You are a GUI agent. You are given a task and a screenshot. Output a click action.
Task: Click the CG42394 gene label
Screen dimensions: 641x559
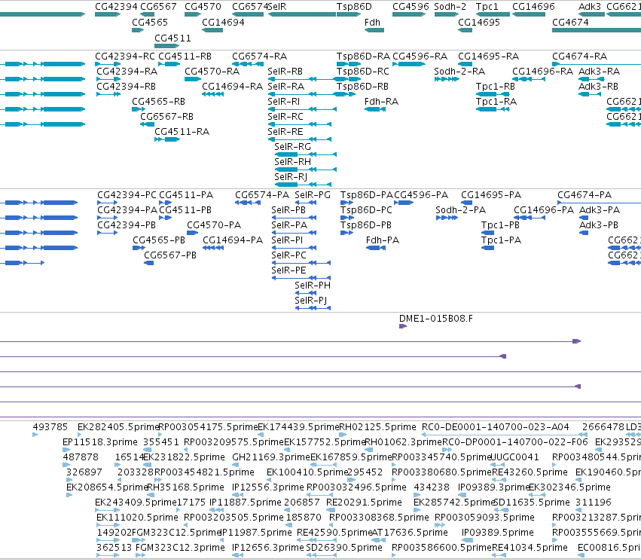[116, 7]
